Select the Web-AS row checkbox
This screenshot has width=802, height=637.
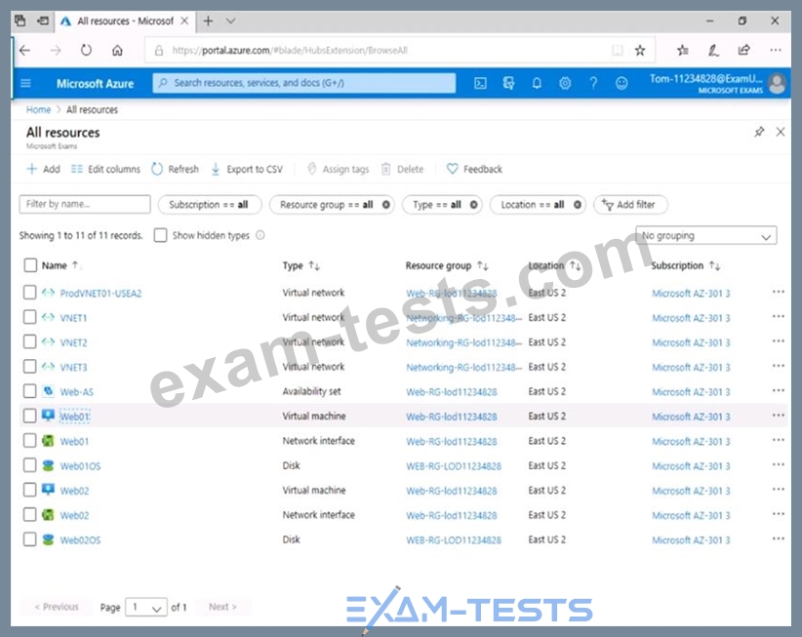pyautogui.click(x=29, y=391)
